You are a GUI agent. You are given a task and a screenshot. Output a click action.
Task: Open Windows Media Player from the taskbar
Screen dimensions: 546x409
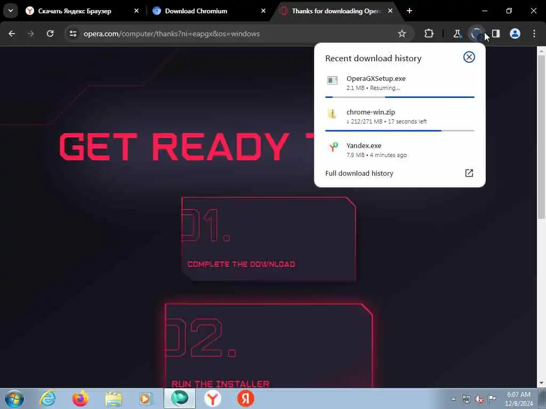[x=146, y=398]
